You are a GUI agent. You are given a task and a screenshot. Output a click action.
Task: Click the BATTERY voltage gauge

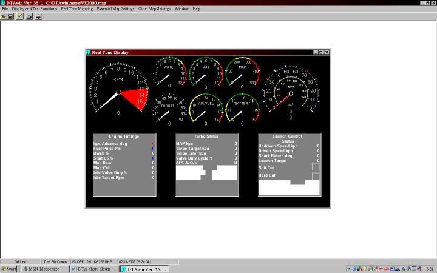[242, 109]
